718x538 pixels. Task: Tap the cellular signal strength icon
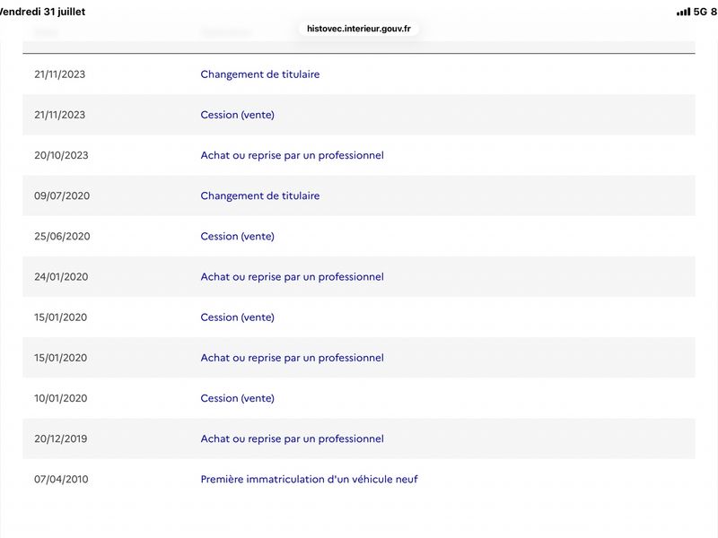(683, 12)
